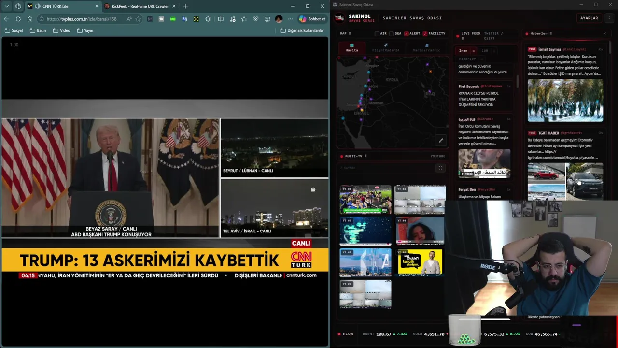Screen dimensions: 618x348
Task: Switch to the KickPeek tab
Action: 140,6
